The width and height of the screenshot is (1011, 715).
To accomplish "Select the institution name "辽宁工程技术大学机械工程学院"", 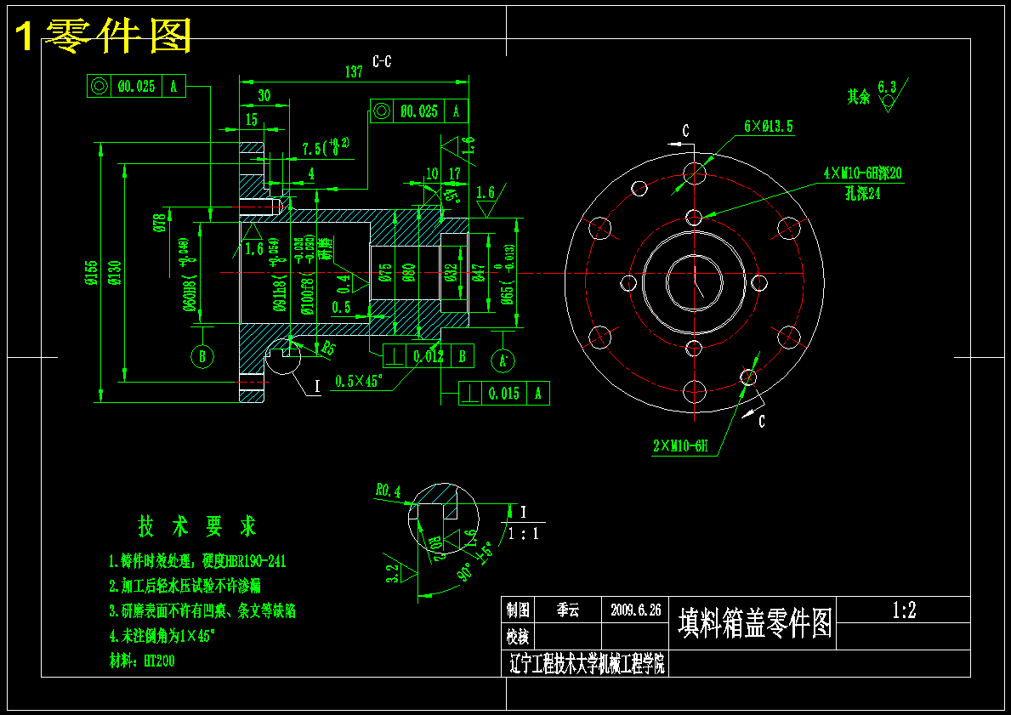I will tap(587, 664).
